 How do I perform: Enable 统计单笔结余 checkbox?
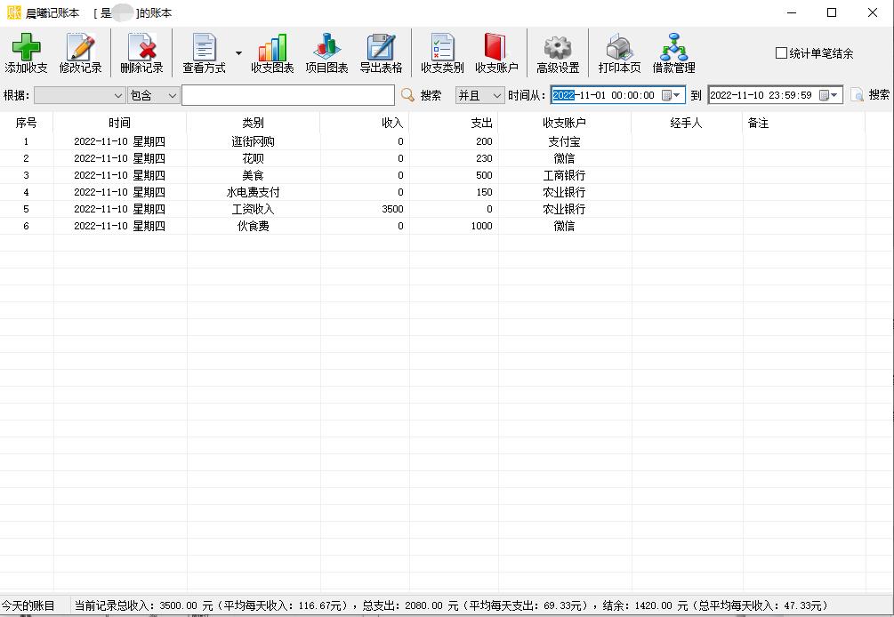(x=781, y=53)
